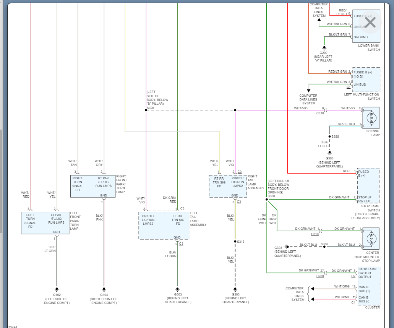Click the '(TOP OF BRAKE PEDAL ASSEMBLY)' note
394x328 pixels.
[x=366, y=216]
